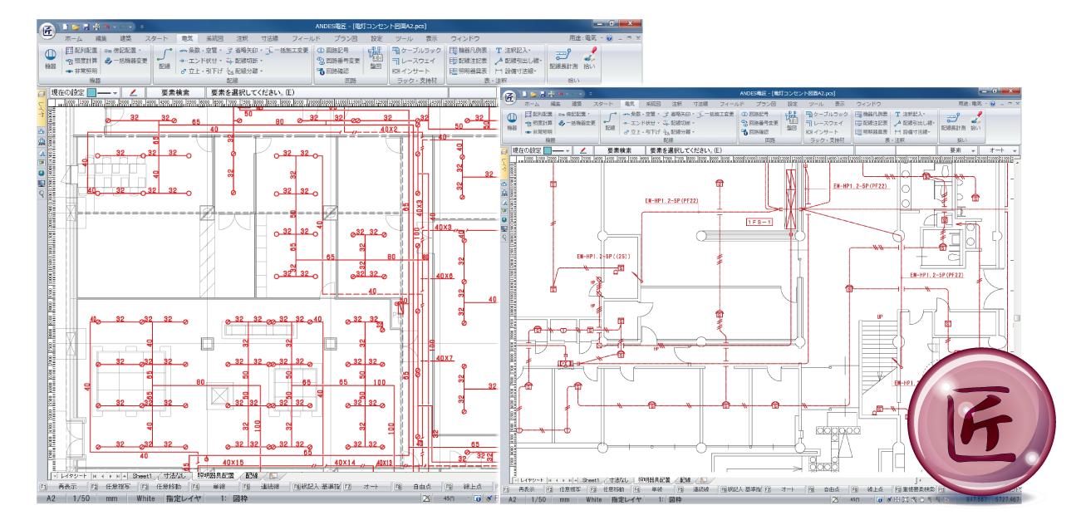Viewport: 1081px width, 520px height.
Task: Select ケーブルラック in the left window ribbon
Action: click(417, 51)
